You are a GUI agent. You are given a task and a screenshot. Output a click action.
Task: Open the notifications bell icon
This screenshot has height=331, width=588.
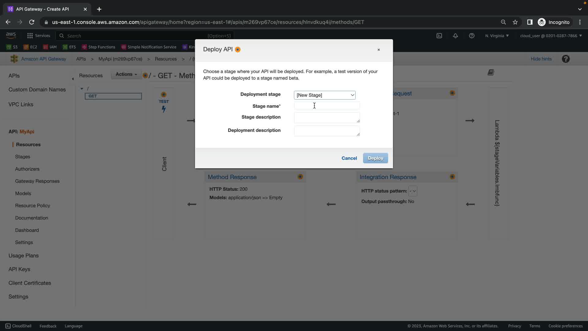(x=455, y=36)
